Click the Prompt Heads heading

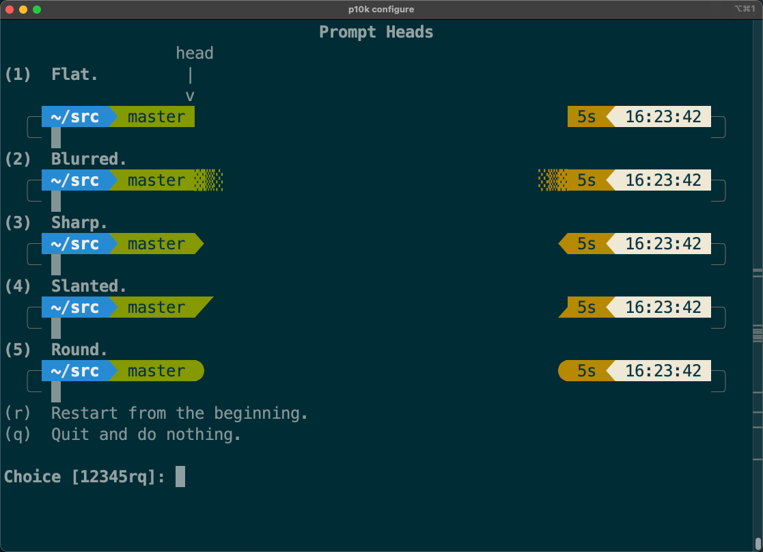coord(376,32)
